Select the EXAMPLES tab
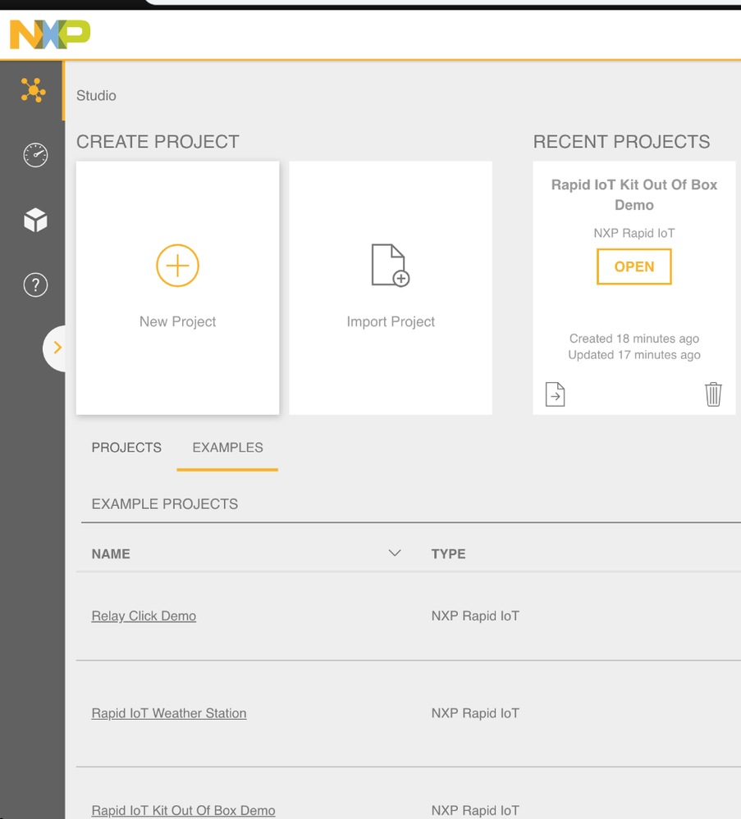The height and width of the screenshot is (819, 741). click(x=227, y=448)
